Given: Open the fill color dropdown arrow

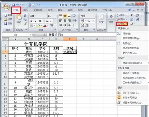Looking at the screenshot, I should coord(42,26).
